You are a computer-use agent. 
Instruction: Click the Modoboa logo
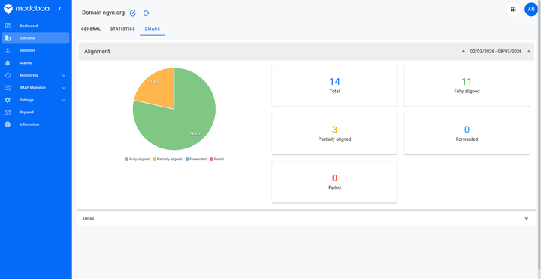[26, 8]
